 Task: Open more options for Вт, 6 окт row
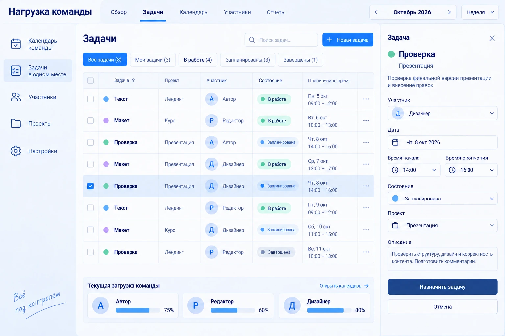click(366, 121)
